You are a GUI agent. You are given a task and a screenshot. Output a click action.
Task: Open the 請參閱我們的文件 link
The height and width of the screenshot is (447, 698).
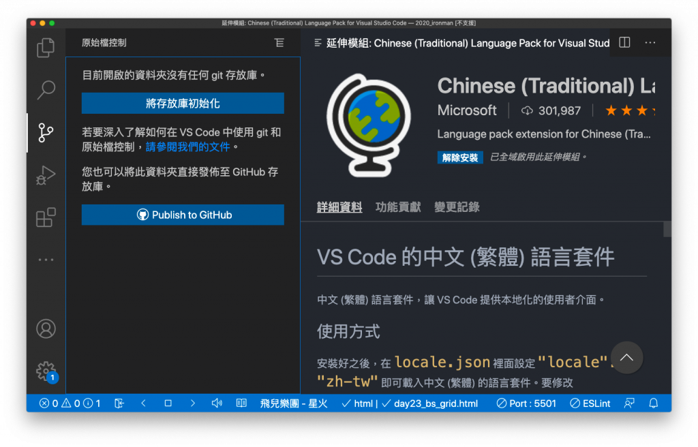click(x=188, y=147)
